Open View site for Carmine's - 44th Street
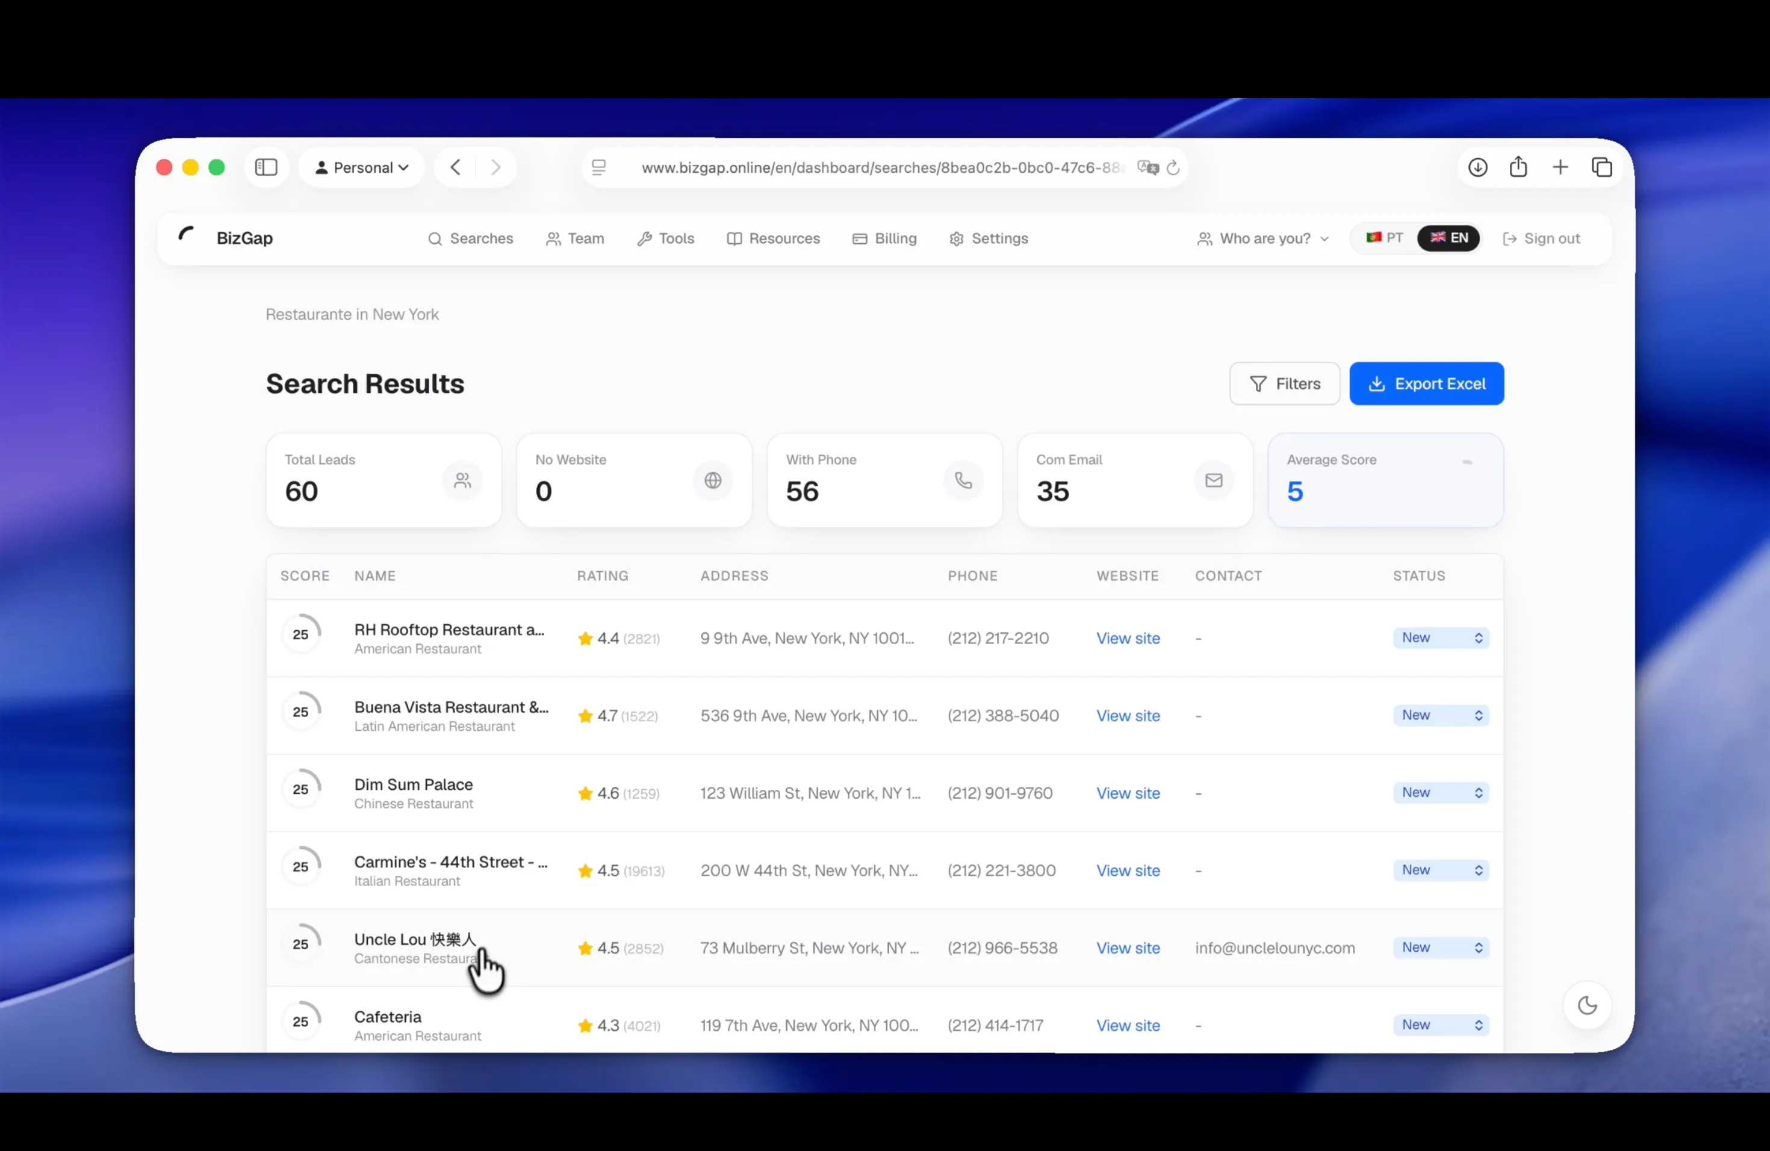Screen dimensions: 1770x1151 click(x=1128, y=870)
